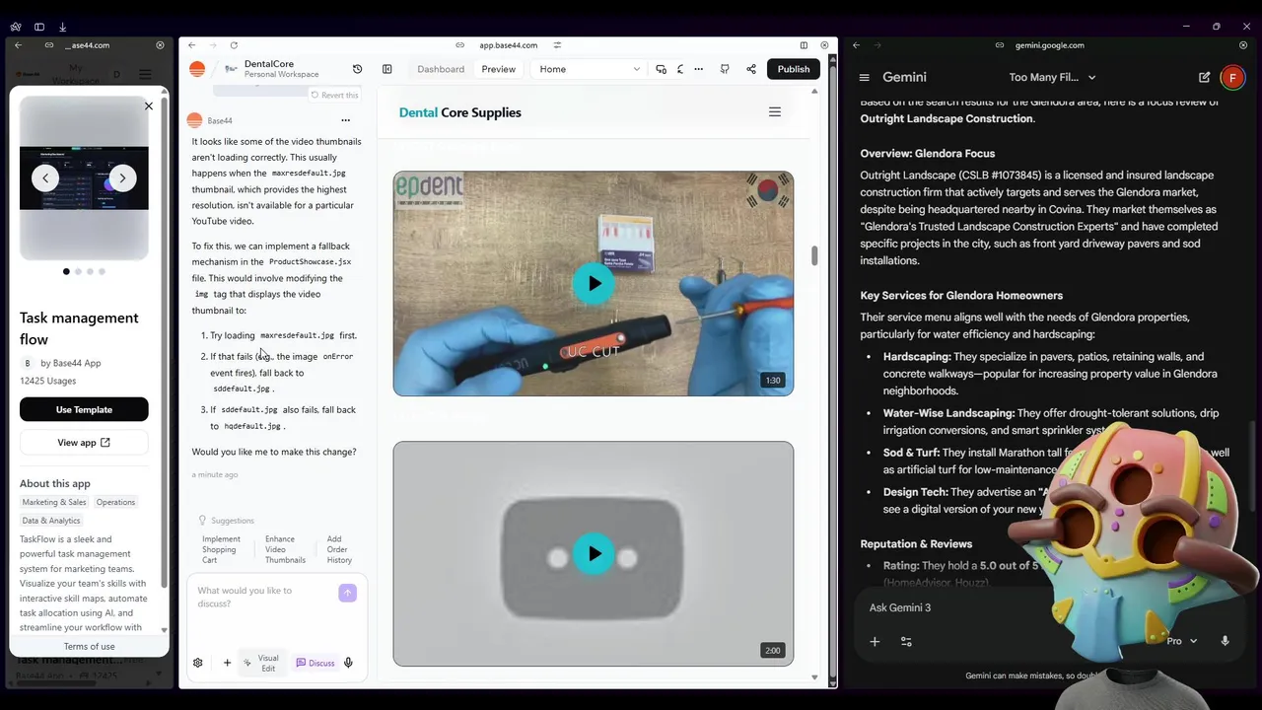
Task: Choose Implement Shopping Cart suggestion
Action: 221,549
